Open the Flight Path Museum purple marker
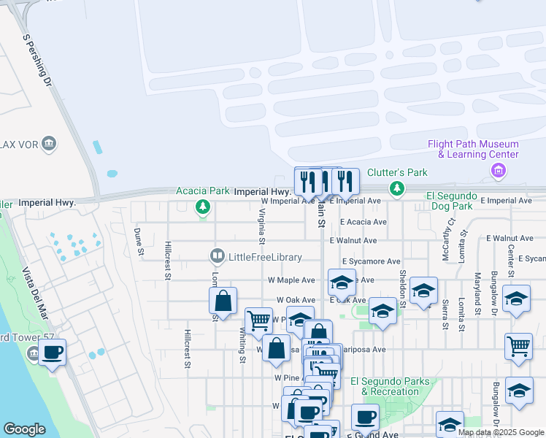 click(499, 171)
